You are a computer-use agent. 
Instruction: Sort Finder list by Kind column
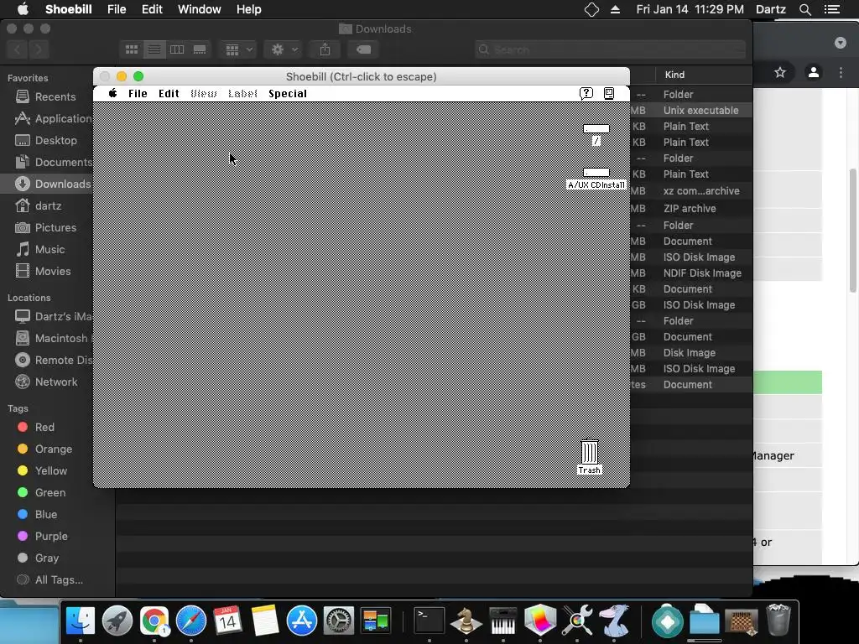[674, 75]
